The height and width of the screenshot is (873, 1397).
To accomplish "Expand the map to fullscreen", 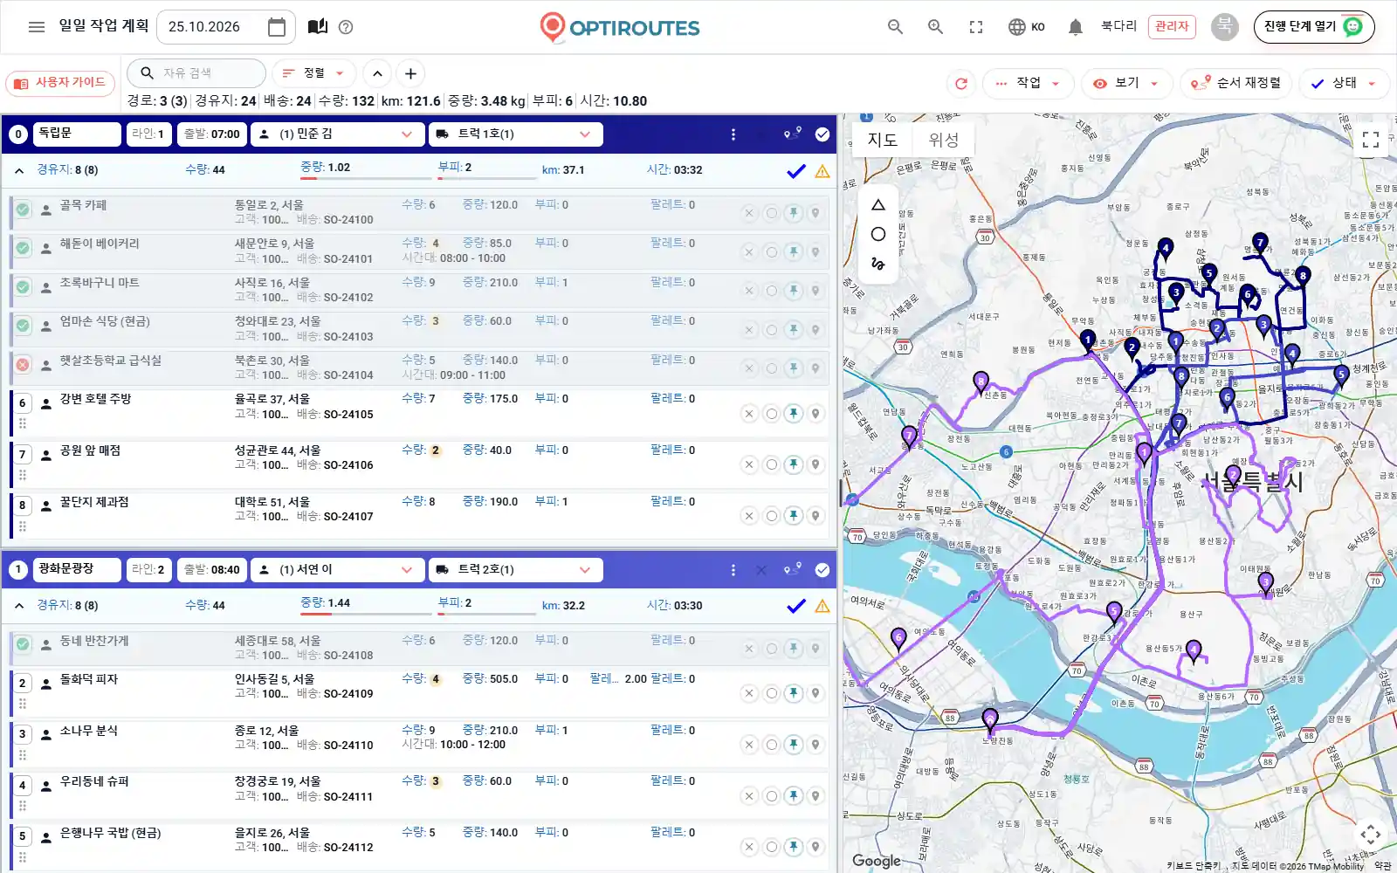I will point(1371,140).
